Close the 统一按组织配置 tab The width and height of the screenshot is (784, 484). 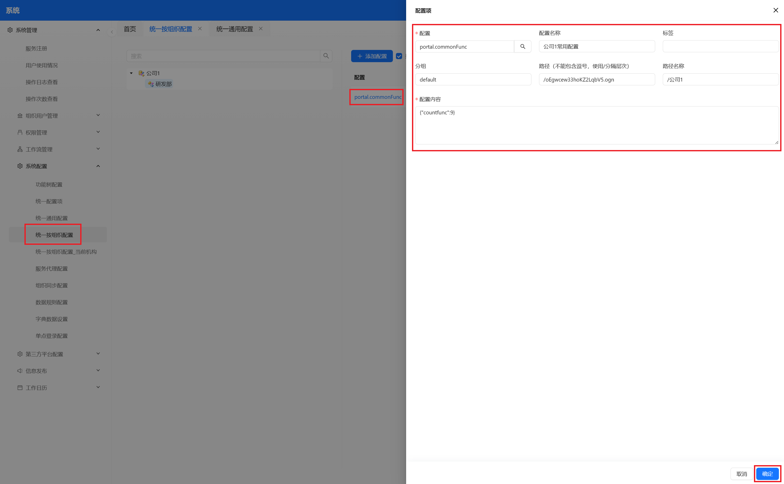[x=200, y=29]
